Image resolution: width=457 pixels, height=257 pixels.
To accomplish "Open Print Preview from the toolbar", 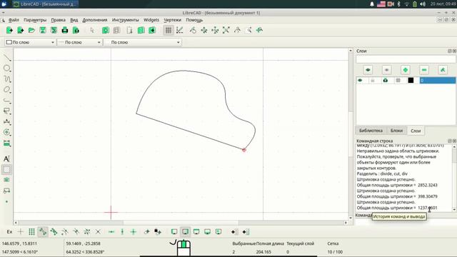I will pyautogui.click(x=76, y=30).
